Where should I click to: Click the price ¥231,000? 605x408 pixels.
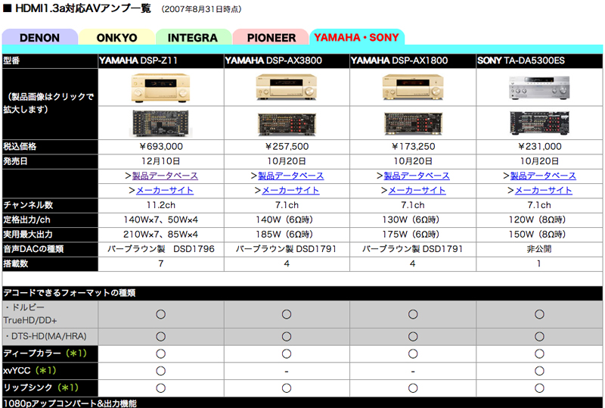tap(539, 146)
